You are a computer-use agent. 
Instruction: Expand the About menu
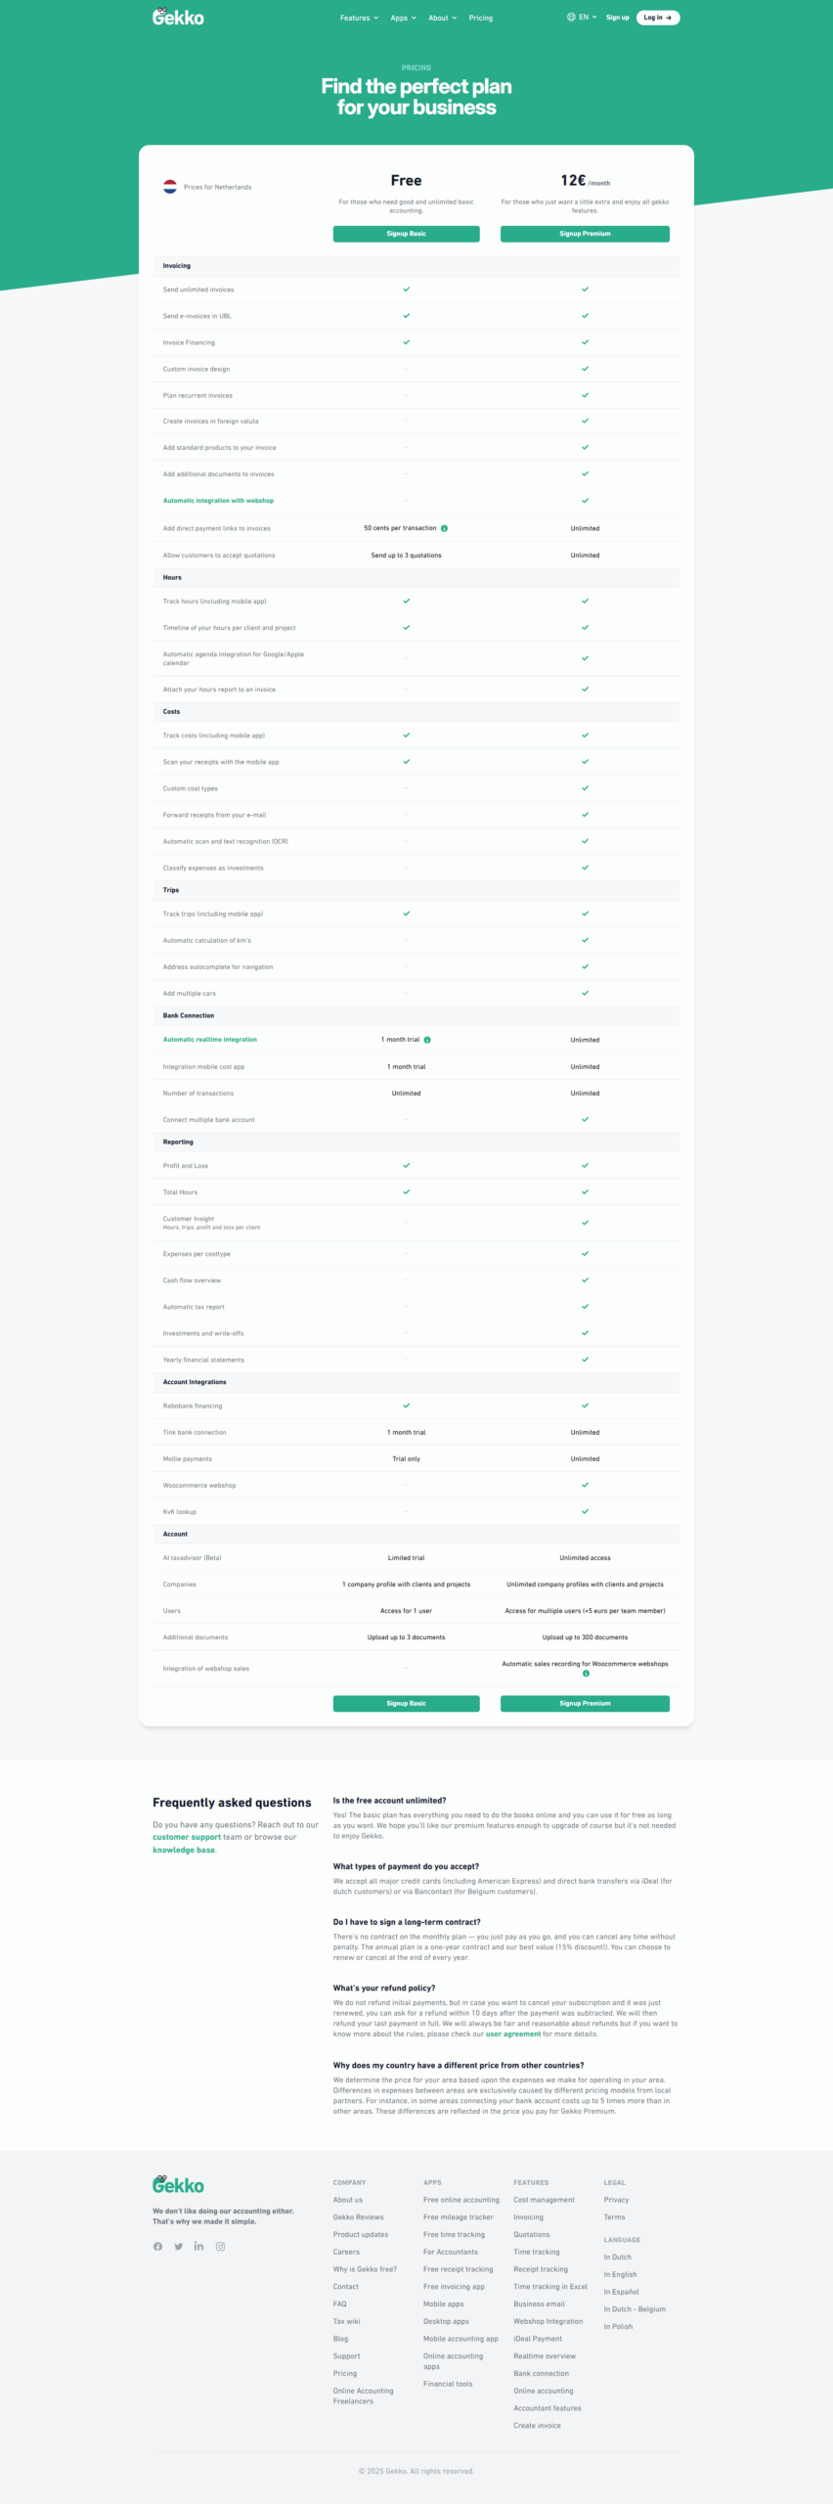[x=442, y=18]
